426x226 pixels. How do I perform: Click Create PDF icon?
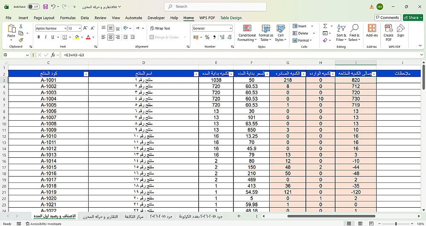tap(389, 28)
